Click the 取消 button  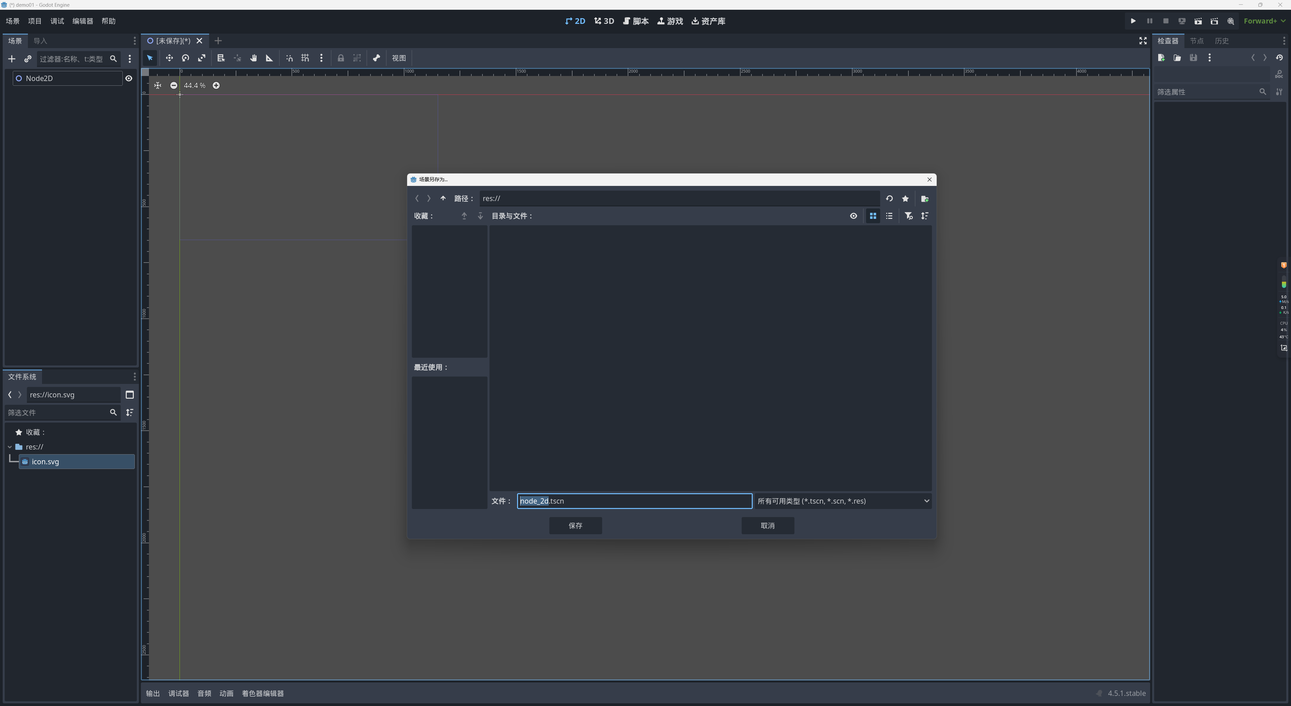767,525
